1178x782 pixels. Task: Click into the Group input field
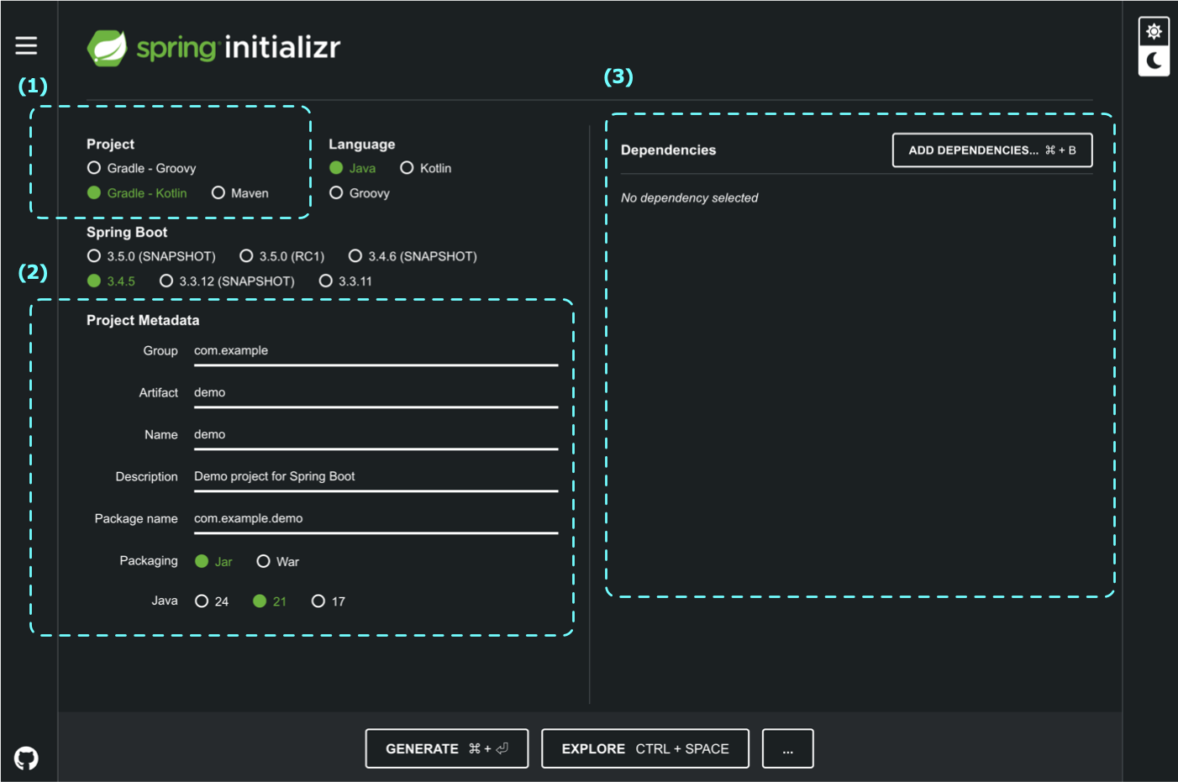pyautogui.click(x=376, y=351)
